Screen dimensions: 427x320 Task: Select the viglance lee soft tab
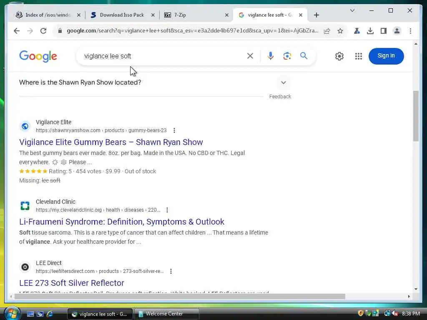point(270,15)
